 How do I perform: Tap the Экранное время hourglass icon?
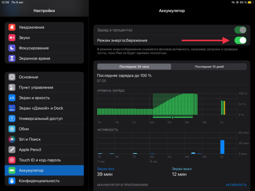point(12,59)
